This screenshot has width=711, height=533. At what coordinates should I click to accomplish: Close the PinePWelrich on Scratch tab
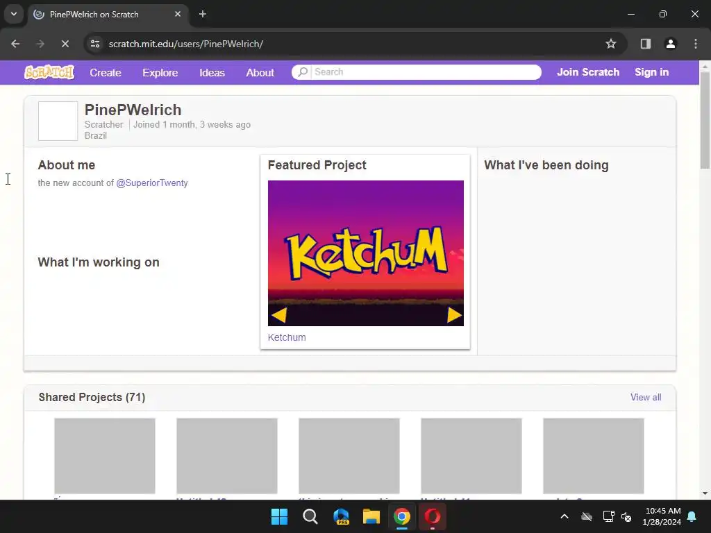(x=178, y=14)
